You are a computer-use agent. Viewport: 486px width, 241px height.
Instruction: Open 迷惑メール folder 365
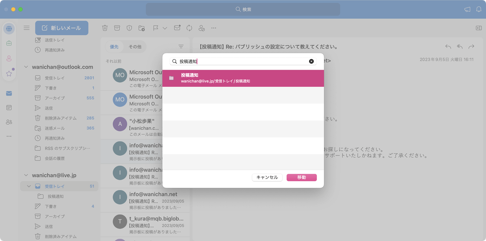[x=59, y=128]
